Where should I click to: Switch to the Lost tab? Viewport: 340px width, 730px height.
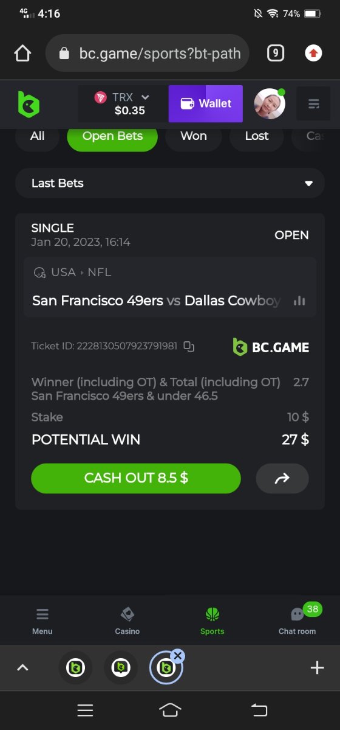(x=256, y=136)
